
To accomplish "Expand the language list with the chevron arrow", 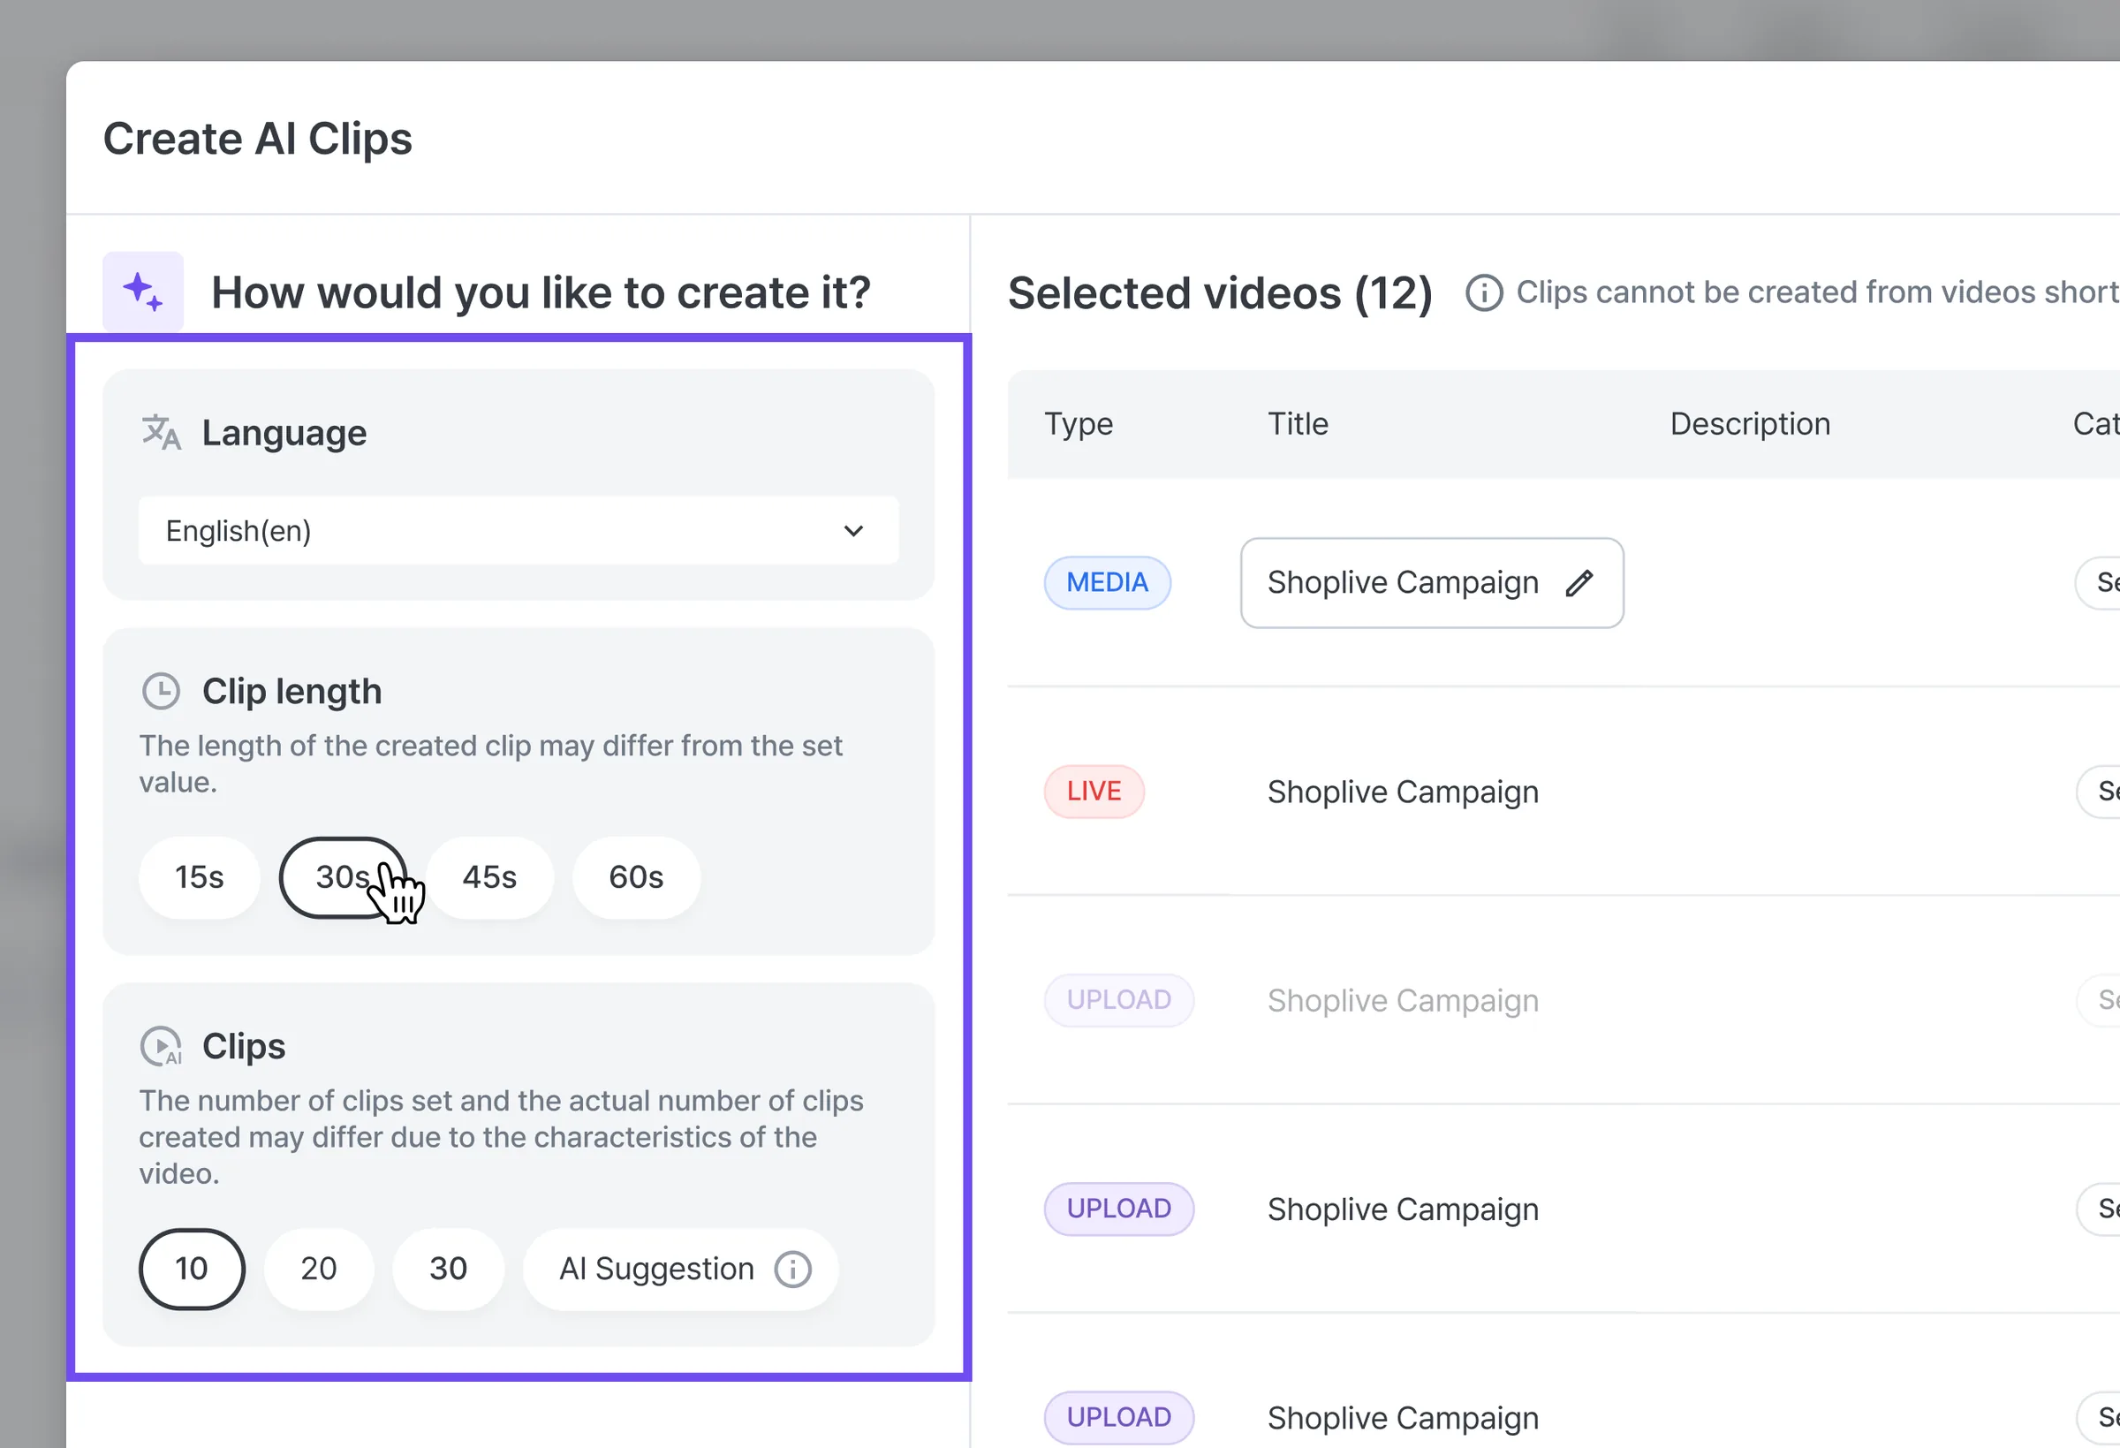I will [x=854, y=531].
